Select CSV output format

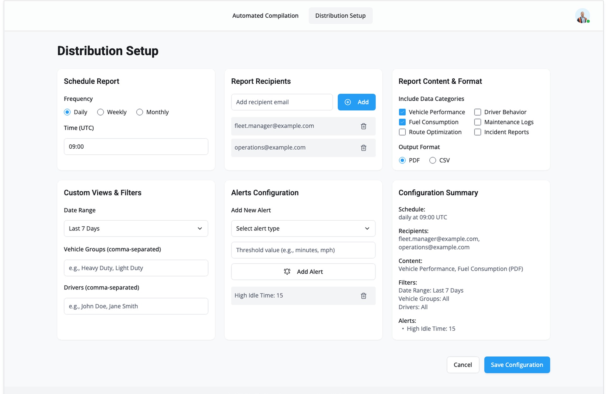click(432, 160)
